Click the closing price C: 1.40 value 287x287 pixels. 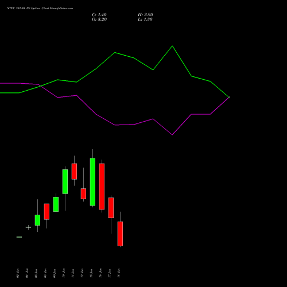pos(99,15)
